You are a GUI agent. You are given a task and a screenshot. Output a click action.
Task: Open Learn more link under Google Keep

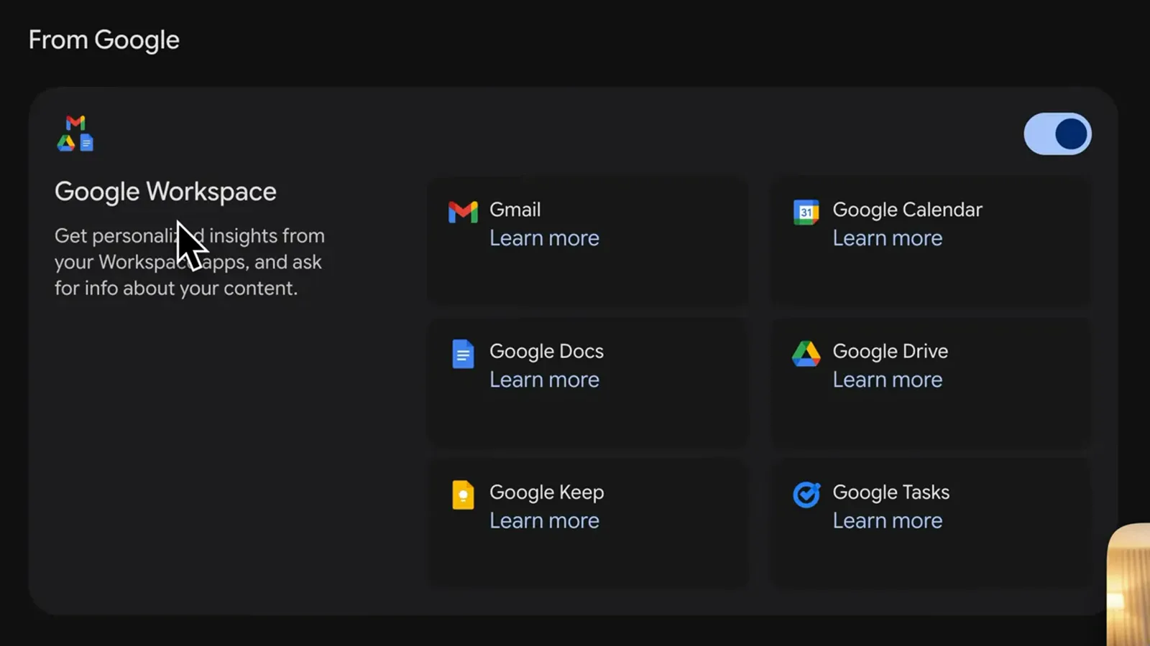tap(544, 521)
